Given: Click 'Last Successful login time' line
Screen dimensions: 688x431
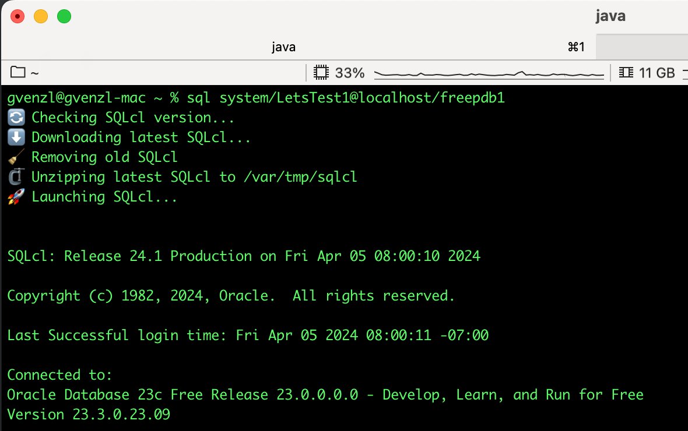Looking at the screenshot, I should coord(247,335).
